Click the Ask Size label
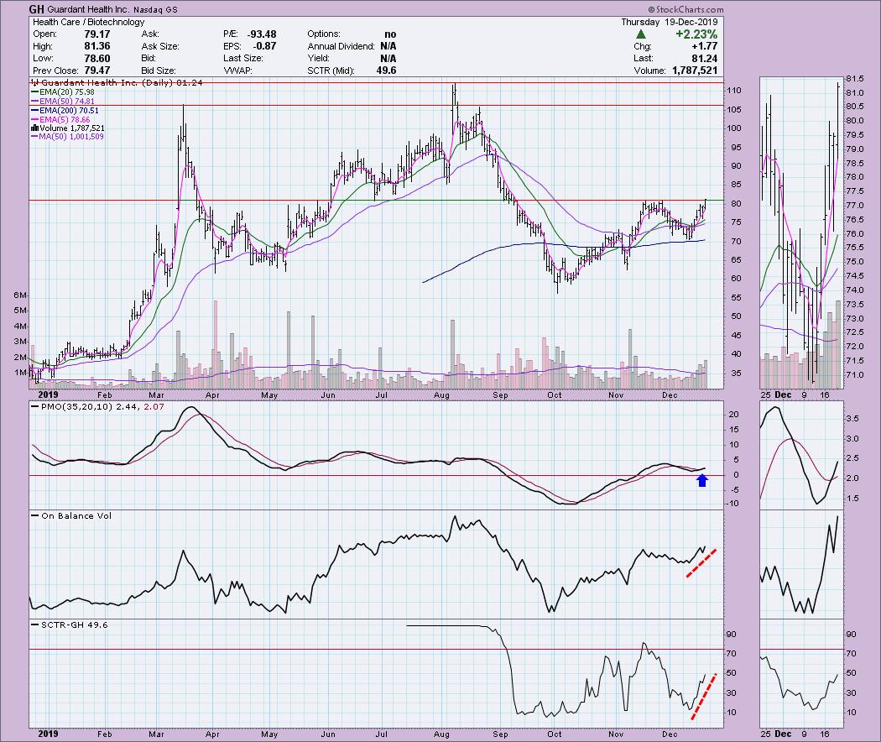 point(160,46)
